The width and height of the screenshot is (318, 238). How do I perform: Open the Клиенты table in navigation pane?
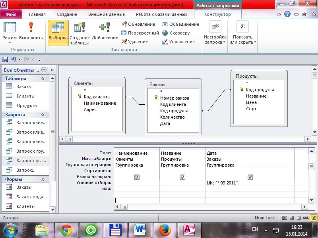coord(25,96)
